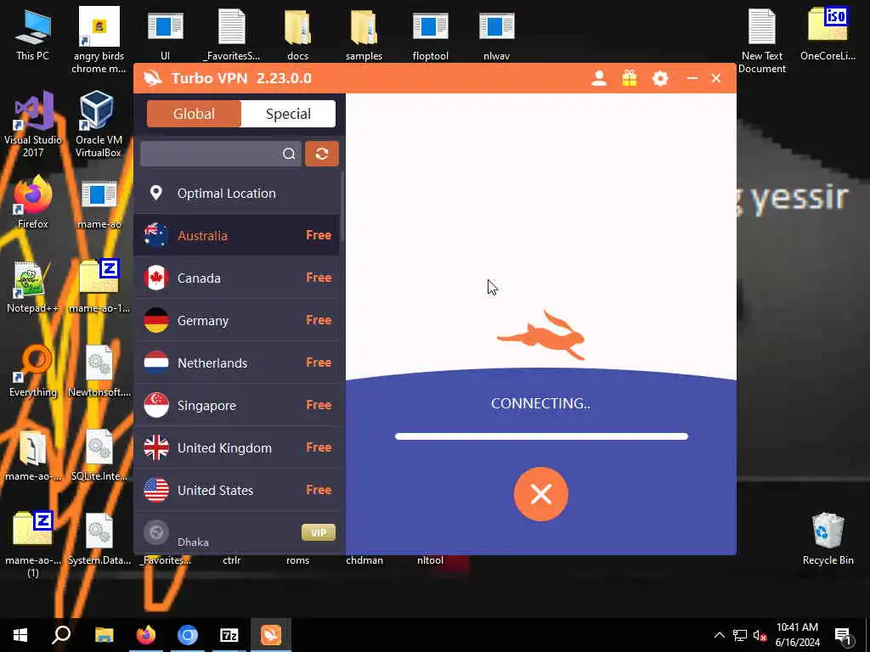Select the Dhaka VIP server

237,533
